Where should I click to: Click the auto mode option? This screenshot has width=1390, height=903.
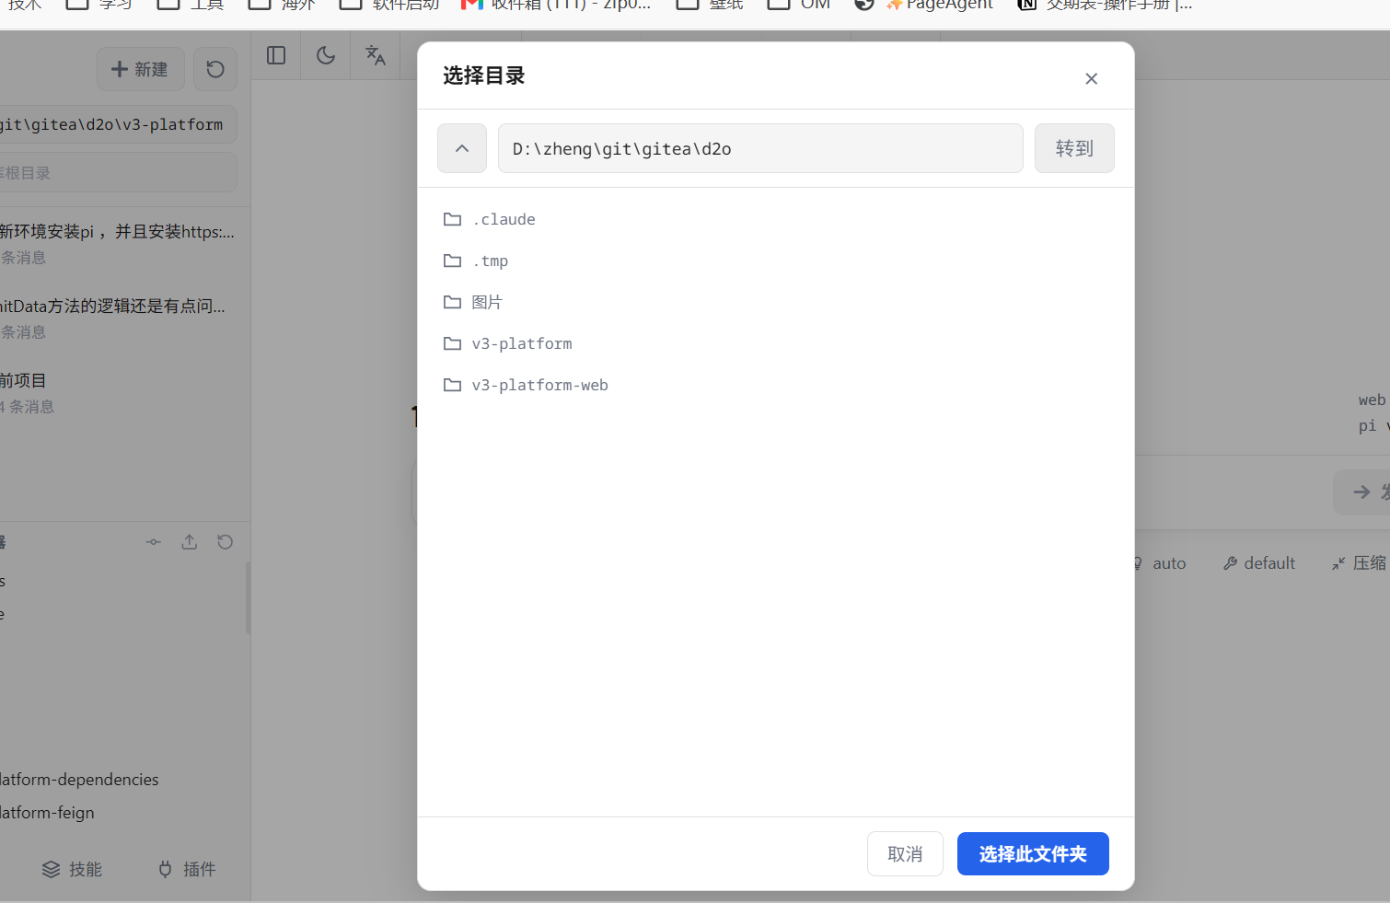pyautogui.click(x=1159, y=563)
